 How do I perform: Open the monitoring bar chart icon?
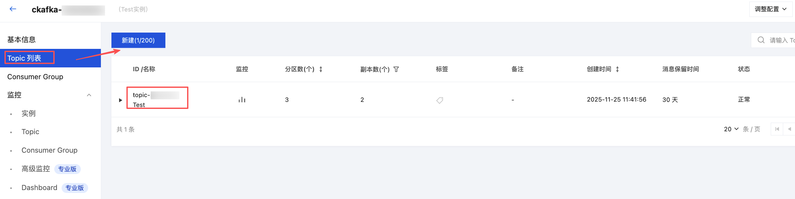coord(242,100)
